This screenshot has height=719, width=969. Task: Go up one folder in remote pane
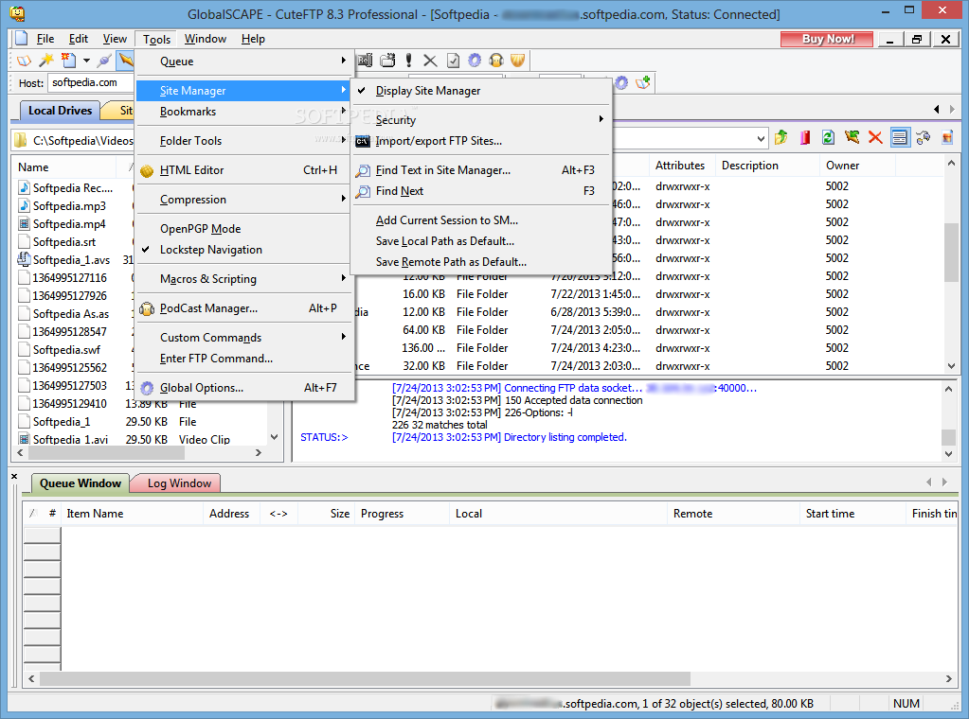pyautogui.click(x=781, y=137)
